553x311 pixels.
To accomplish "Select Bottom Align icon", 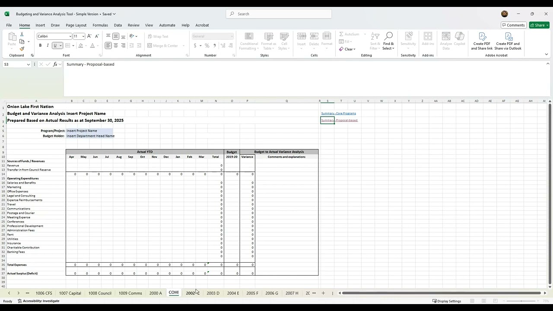I will [123, 36].
